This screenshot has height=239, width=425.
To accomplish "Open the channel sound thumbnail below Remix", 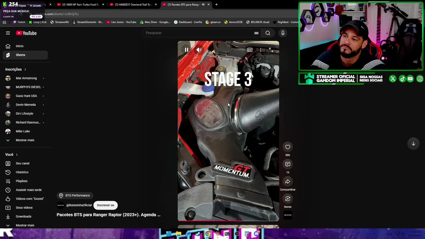I will pos(288,215).
